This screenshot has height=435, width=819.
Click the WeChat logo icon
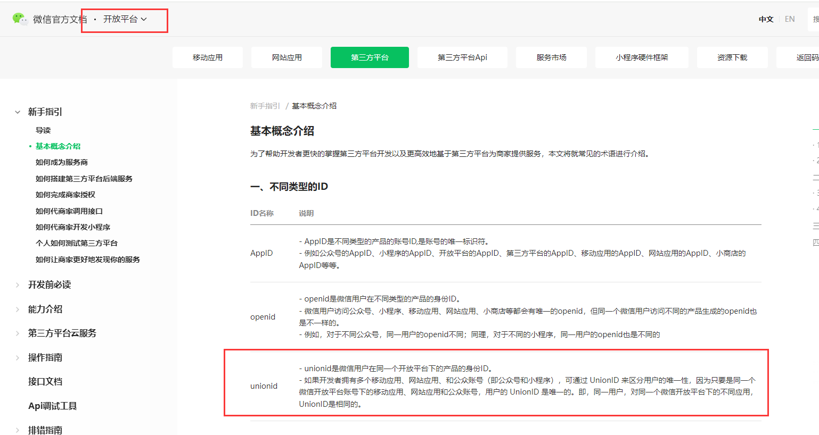(x=20, y=19)
